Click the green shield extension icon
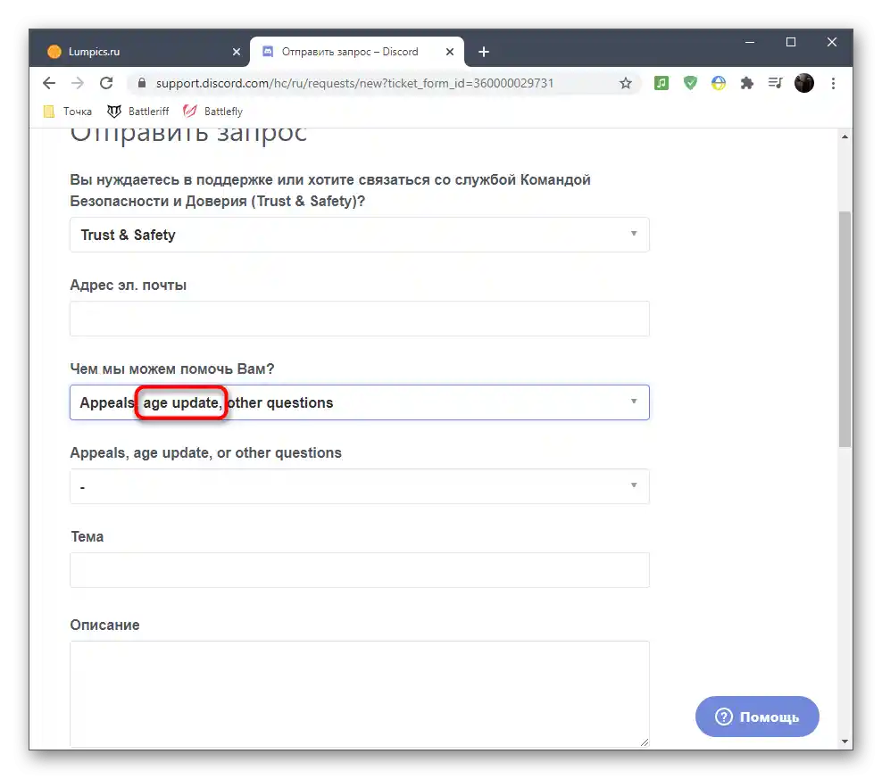This screenshot has height=779, width=882. pos(690,83)
